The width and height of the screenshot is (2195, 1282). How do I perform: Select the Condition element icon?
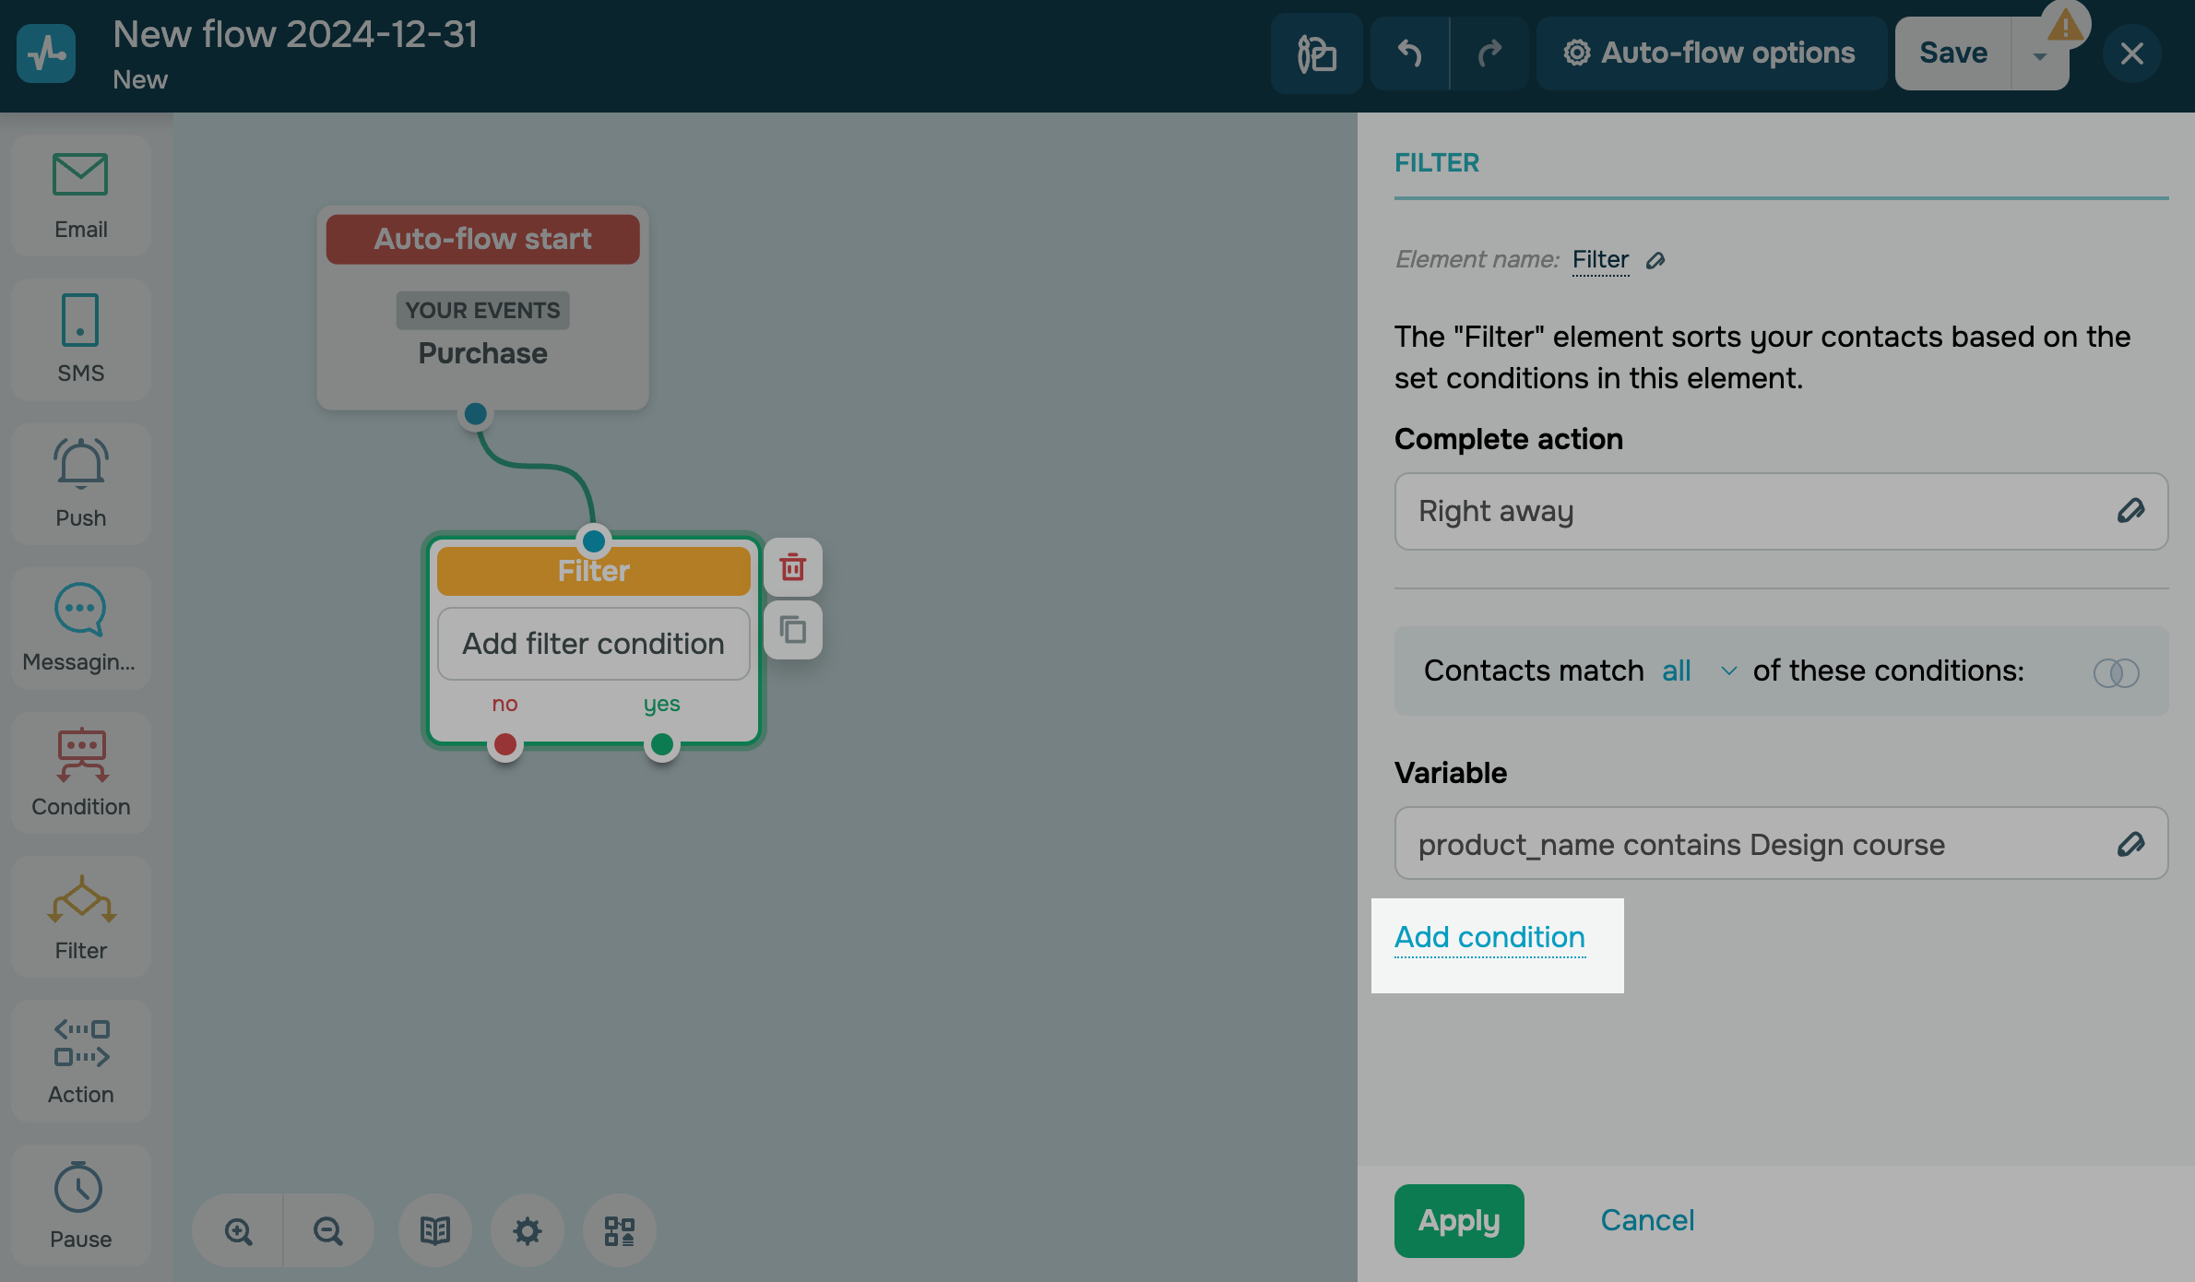click(80, 772)
